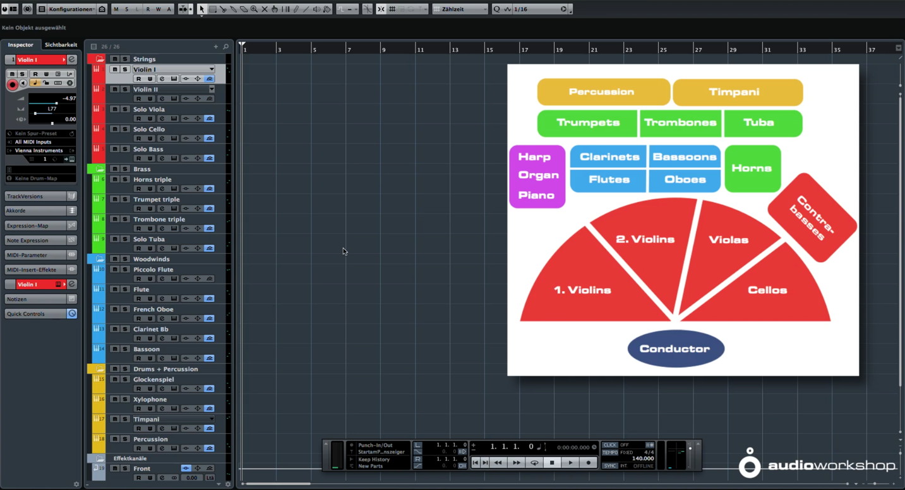This screenshot has width=905, height=490.
Task: Activate the Eraser tool
Action: 244,9
